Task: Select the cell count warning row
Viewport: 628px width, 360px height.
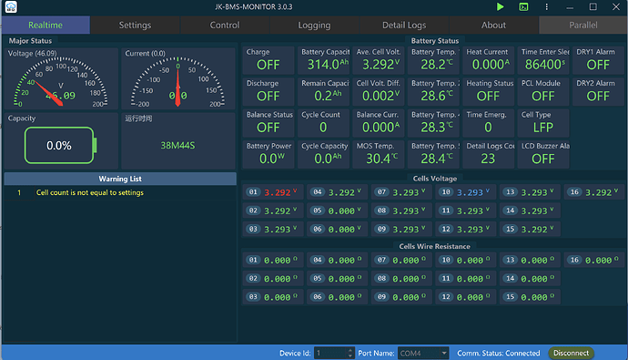Action: 120,193
